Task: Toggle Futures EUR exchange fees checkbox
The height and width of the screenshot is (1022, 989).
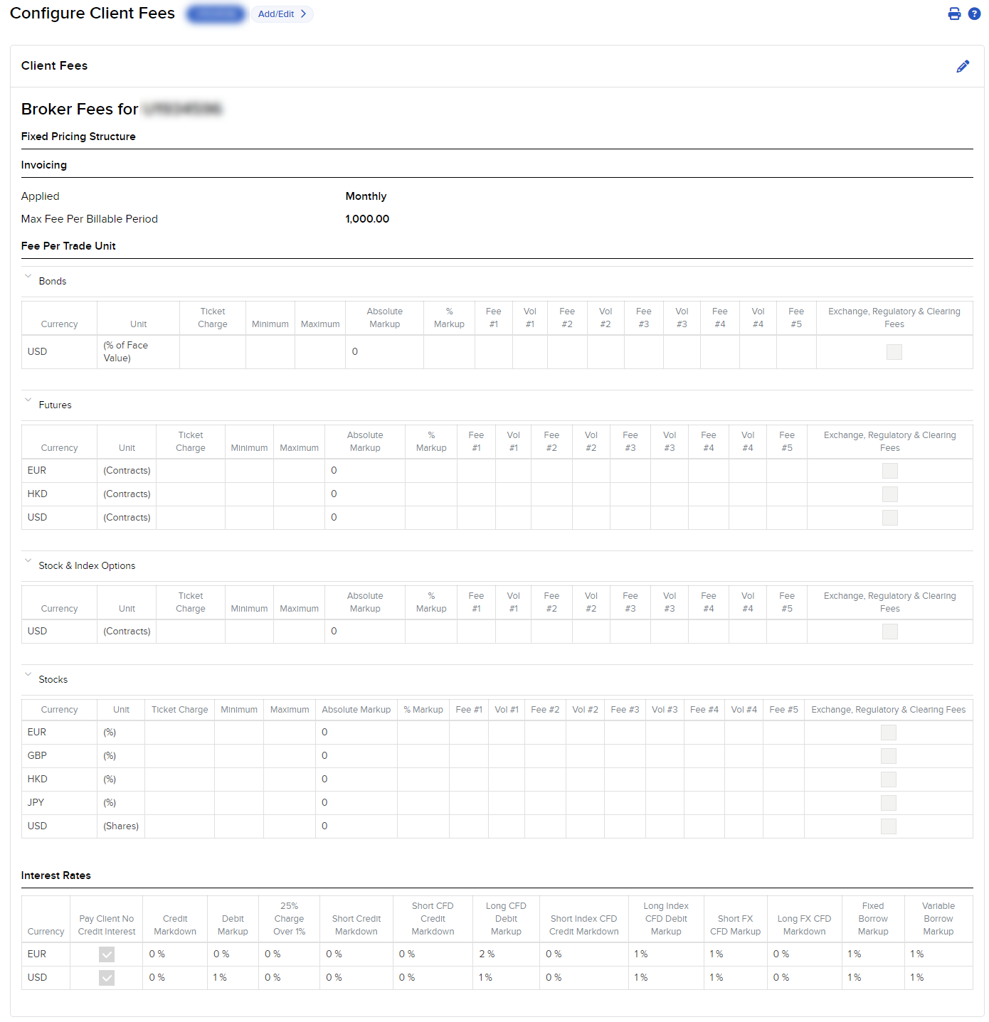Action: pyautogui.click(x=889, y=471)
